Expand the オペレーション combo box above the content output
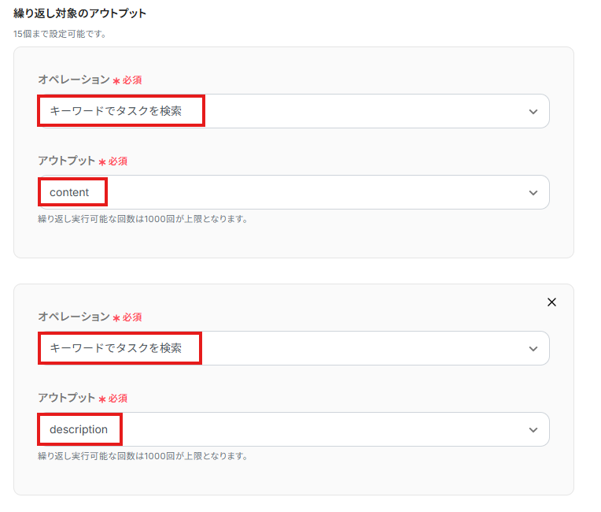Viewport: 601px width, 512px height. (293, 112)
